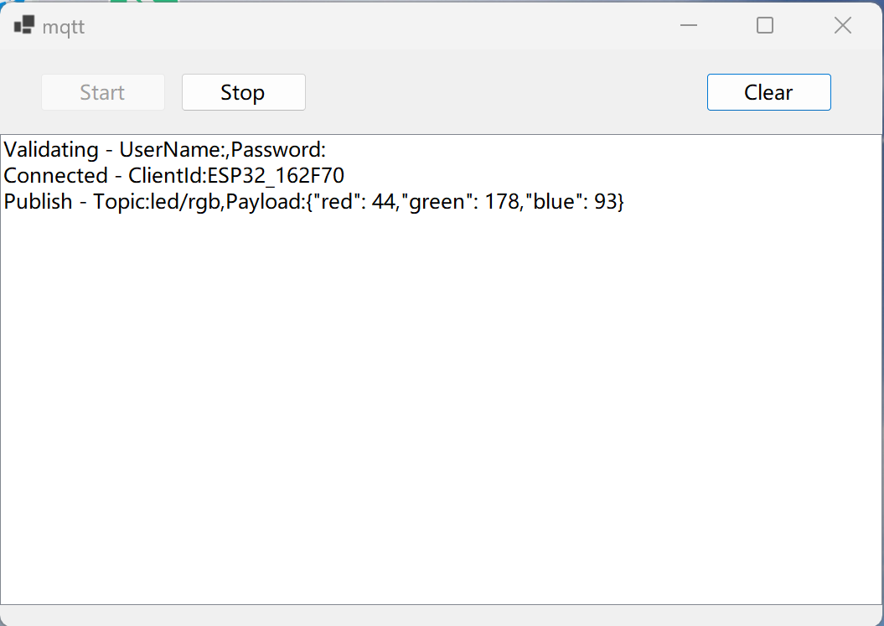Click the disabled Start button
This screenshot has height=626, width=884.
102,92
